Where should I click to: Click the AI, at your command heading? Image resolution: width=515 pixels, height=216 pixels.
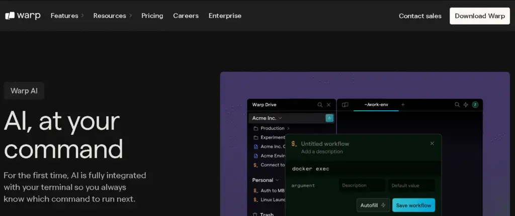click(63, 135)
